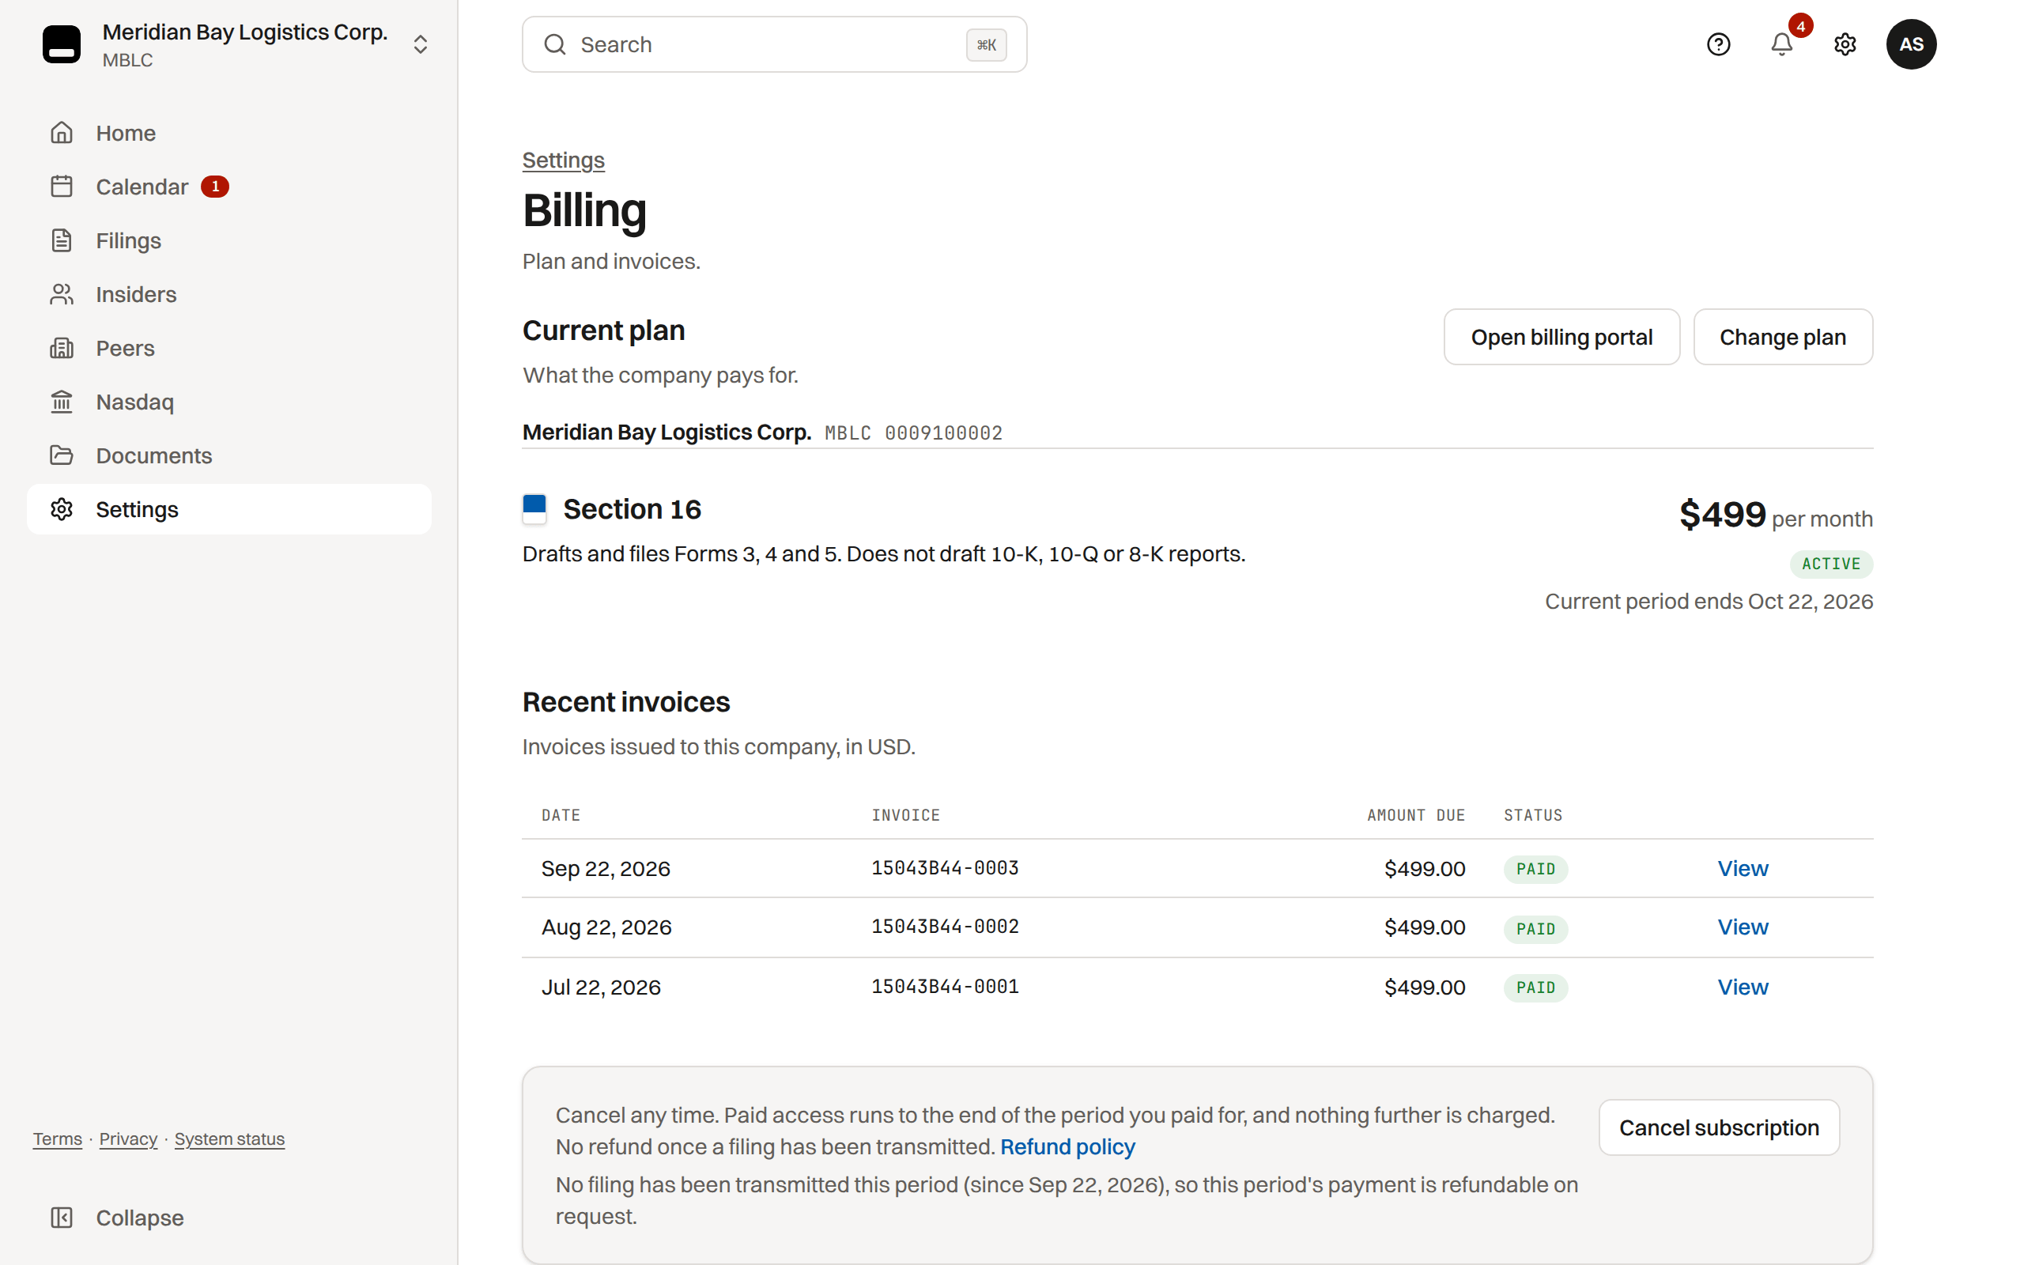Screen dimensions: 2024x1265
Task: Focus the Search input field
Action: (775, 44)
